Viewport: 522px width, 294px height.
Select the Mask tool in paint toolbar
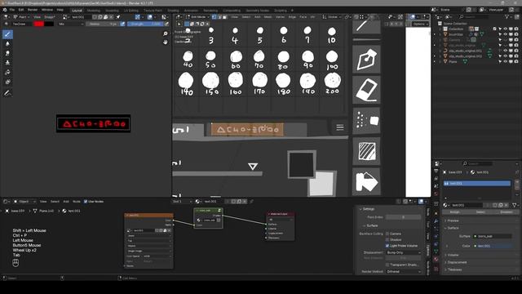tap(7, 82)
